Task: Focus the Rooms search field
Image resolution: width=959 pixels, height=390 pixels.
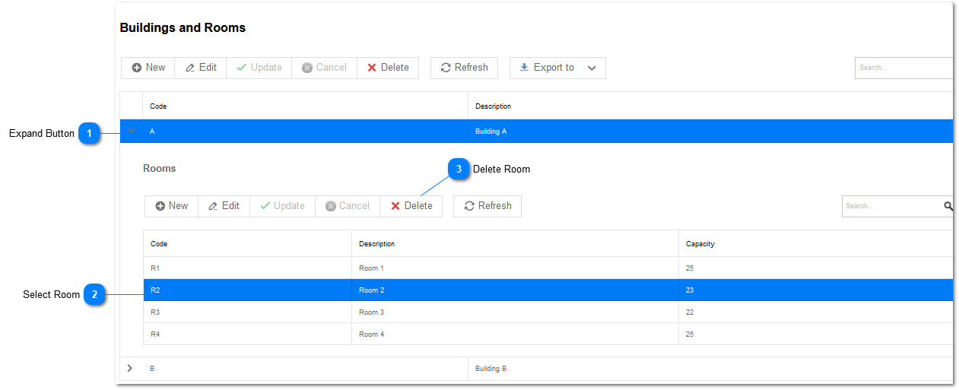Action: point(891,206)
